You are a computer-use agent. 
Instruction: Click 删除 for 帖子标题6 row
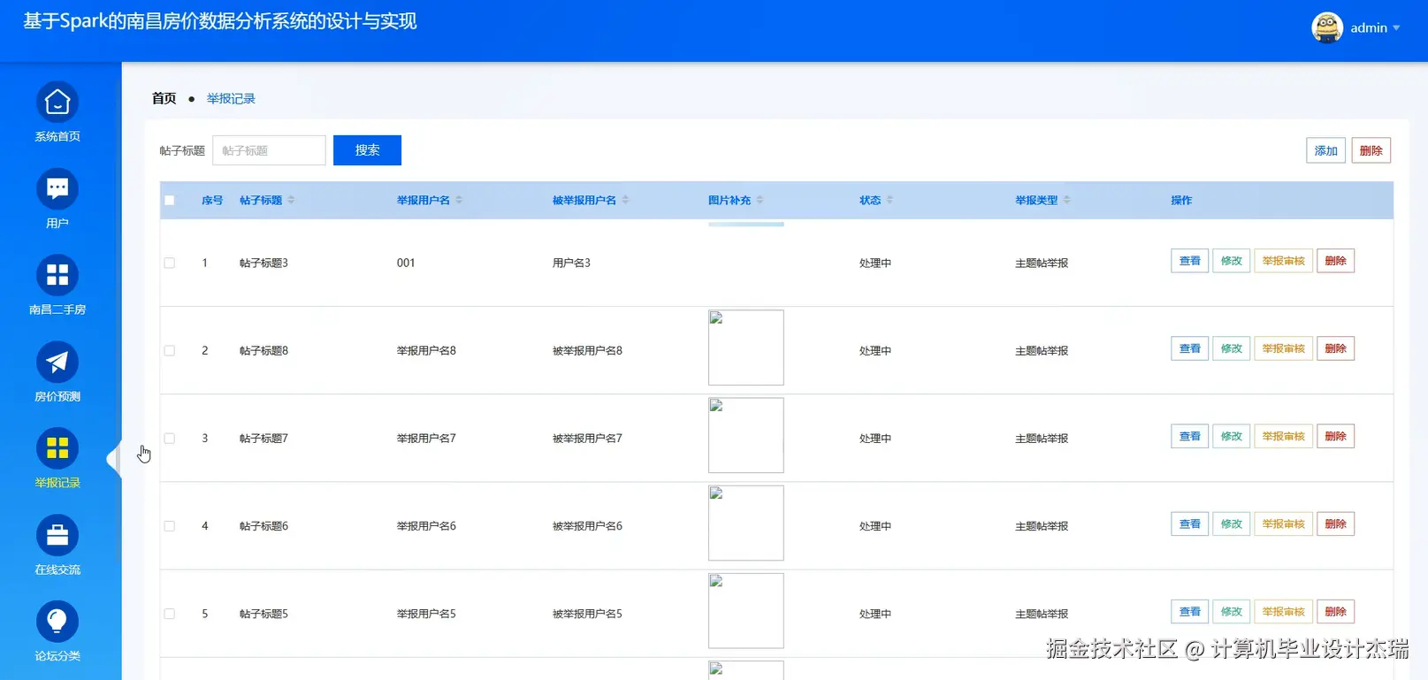pos(1335,524)
